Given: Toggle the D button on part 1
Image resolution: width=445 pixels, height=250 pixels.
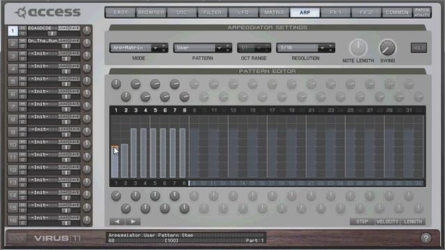Looking at the screenshot, I should [x=23, y=33].
